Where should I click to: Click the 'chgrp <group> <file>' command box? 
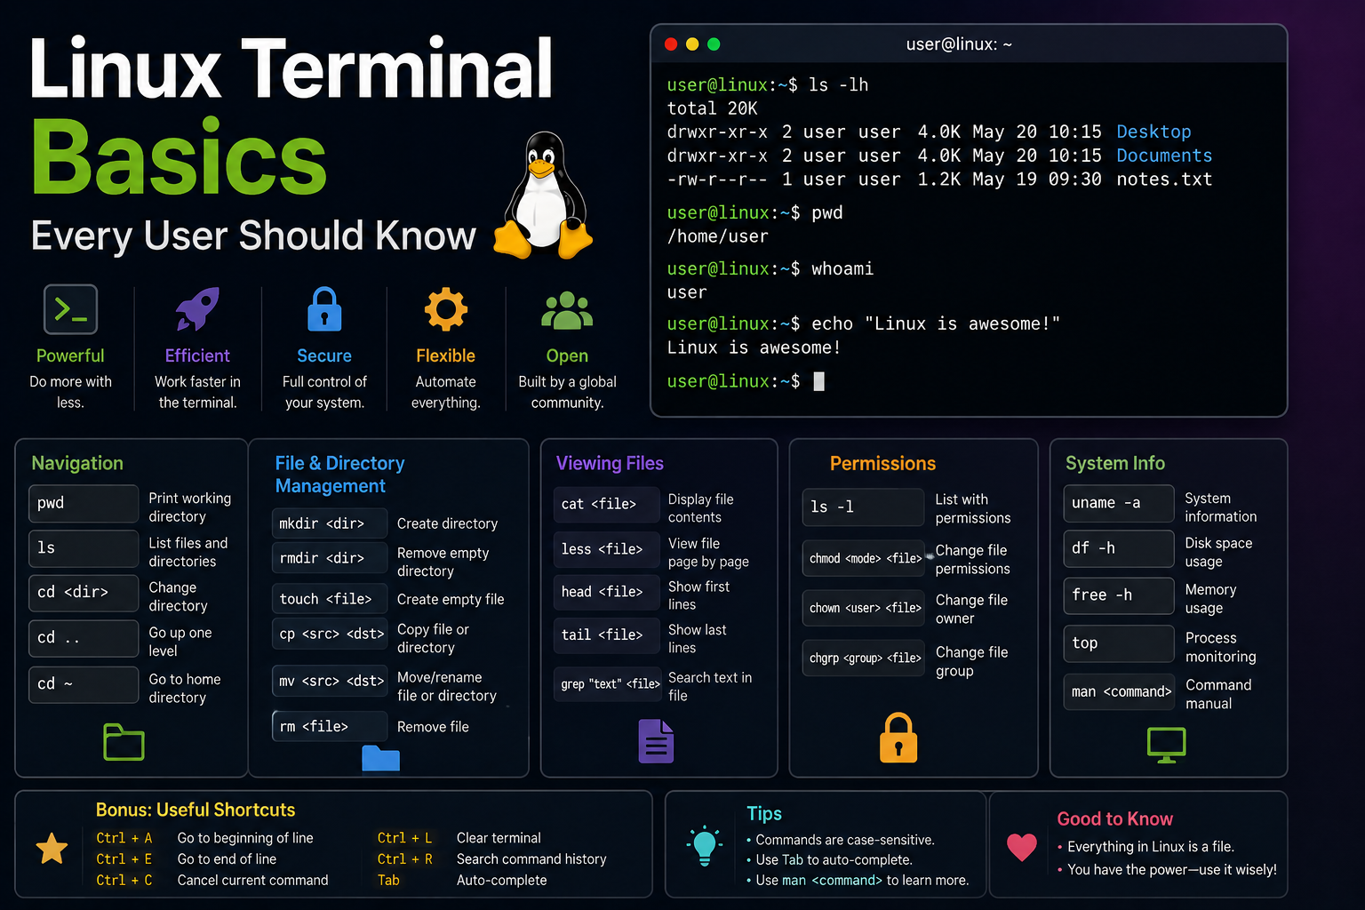863,658
